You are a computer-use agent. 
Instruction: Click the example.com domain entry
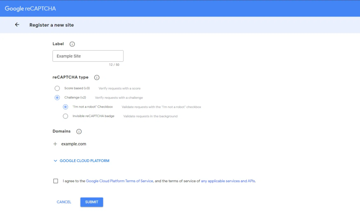click(73, 144)
